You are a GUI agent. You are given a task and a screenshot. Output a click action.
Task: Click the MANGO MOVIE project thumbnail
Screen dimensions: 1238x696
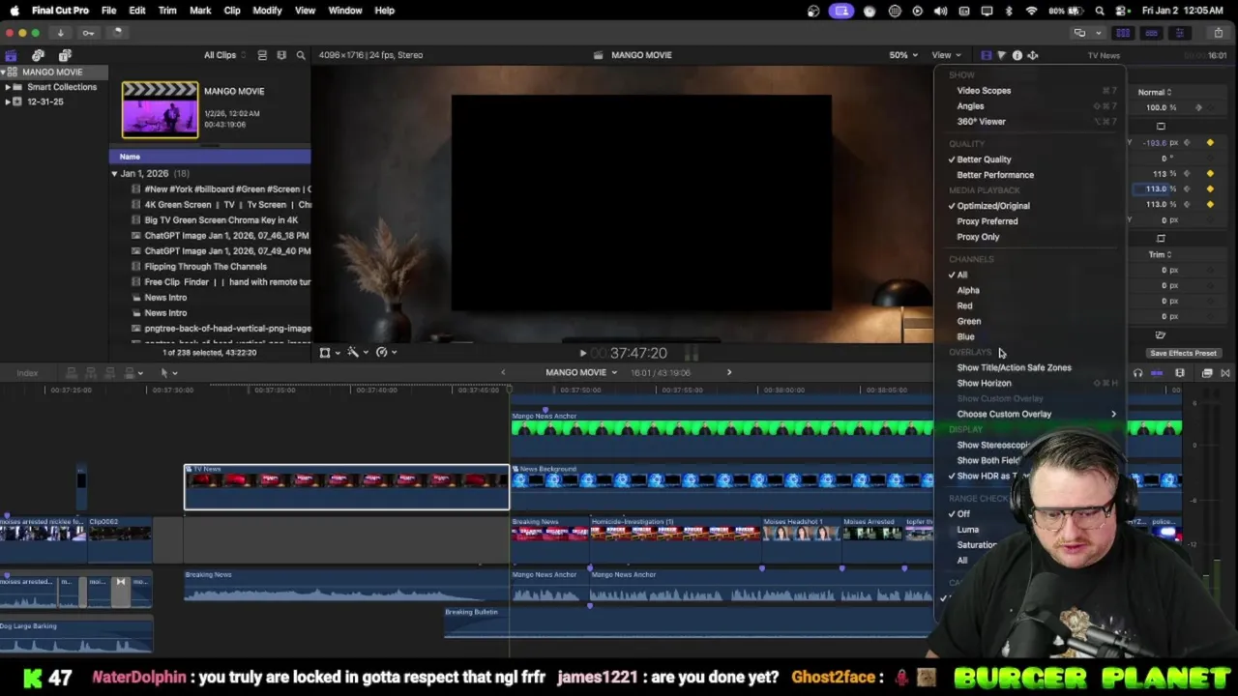(160, 109)
